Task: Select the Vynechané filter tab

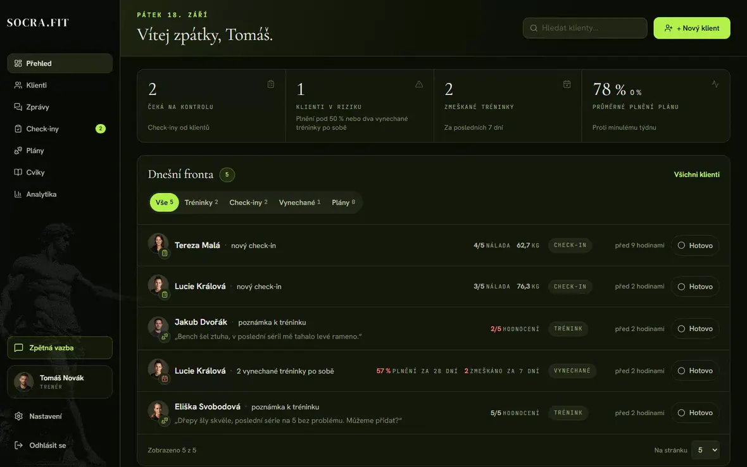Action: (299, 202)
